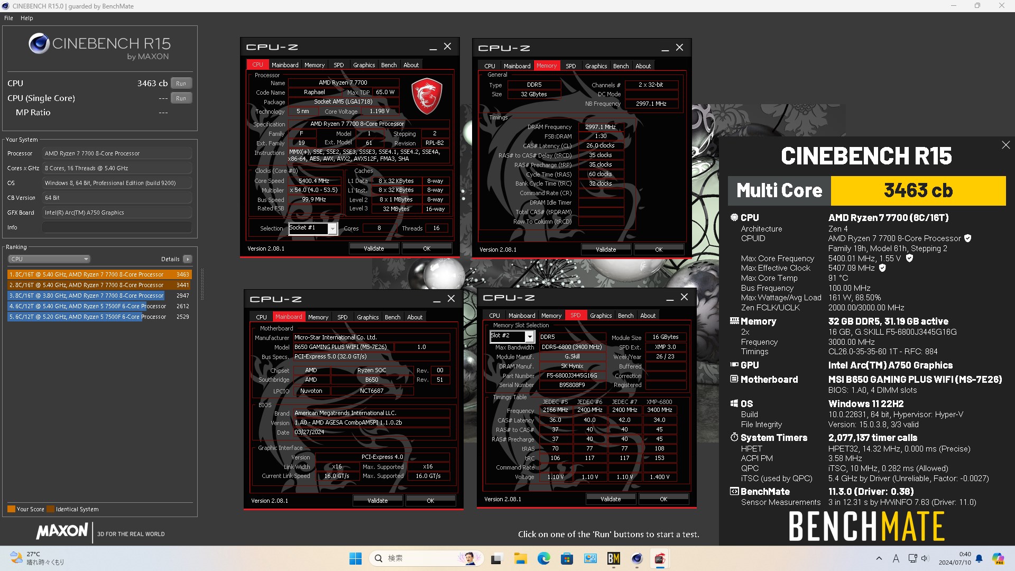Click the verified shield beside CPUID

coord(967,238)
